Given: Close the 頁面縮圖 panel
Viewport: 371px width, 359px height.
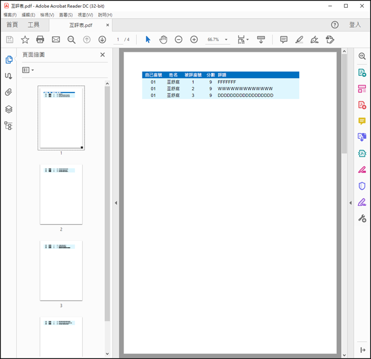Looking at the screenshot, I should coord(103,55).
